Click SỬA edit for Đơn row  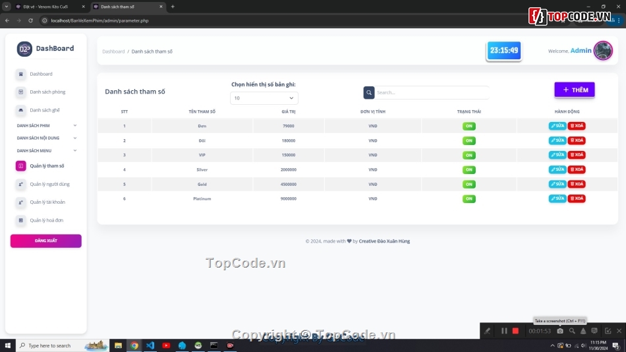coord(557,126)
